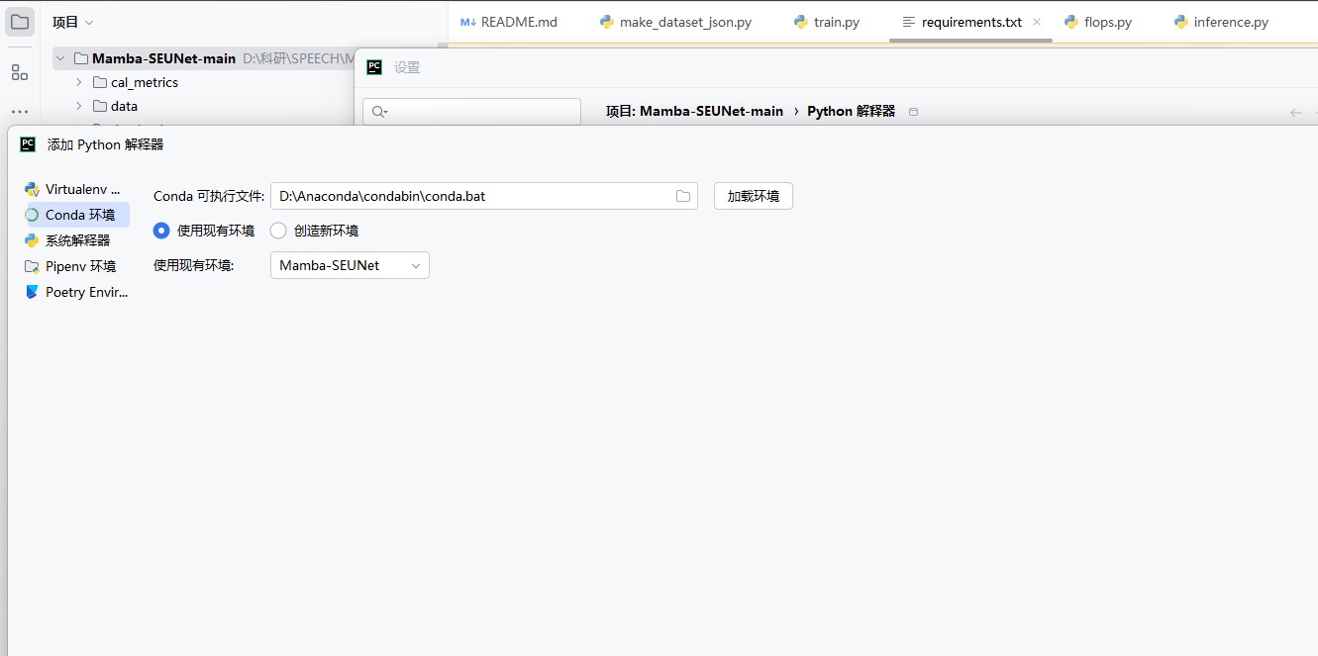Switch to requirements.txt tab
This screenshot has height=656, width=1318.
click(970, 22)
